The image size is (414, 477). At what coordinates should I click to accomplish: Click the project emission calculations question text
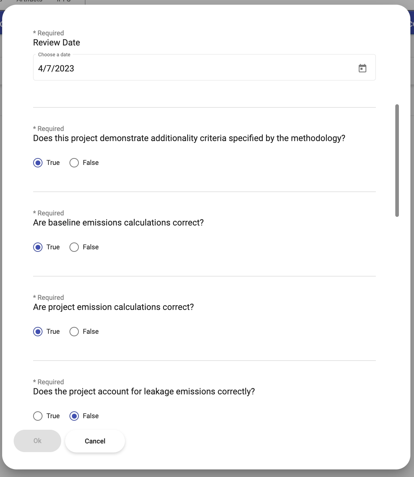113,307
